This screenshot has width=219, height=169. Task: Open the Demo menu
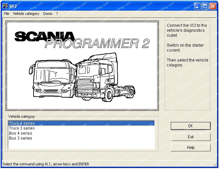[x=48, y=14]
